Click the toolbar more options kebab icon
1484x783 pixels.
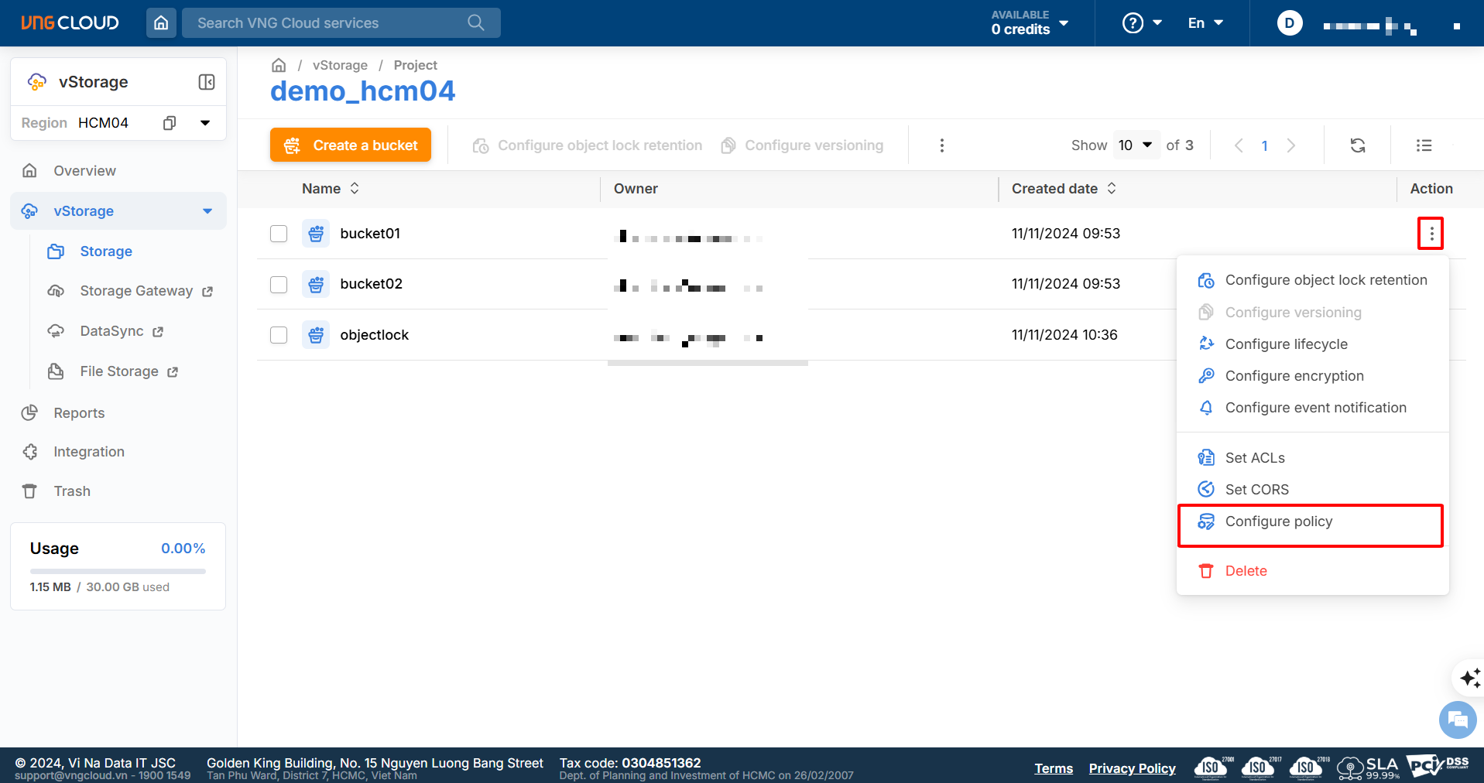[941, 145]
